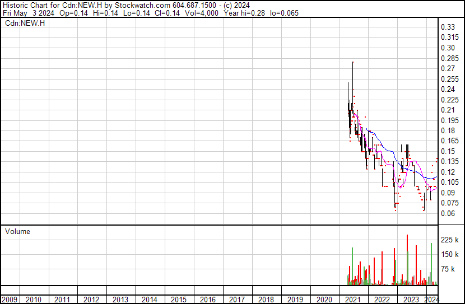
Task: Click the 0.06 price axis value
Action: click(448, 213)
